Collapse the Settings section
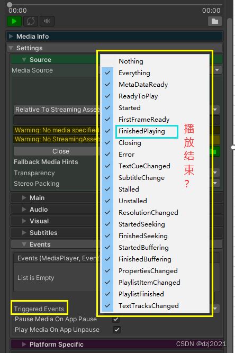This screenshot has width=235, height=353. [11, 48]
